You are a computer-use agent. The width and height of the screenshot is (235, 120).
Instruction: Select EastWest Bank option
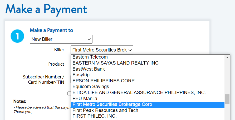pyautogui.click(x=89, y=69)
